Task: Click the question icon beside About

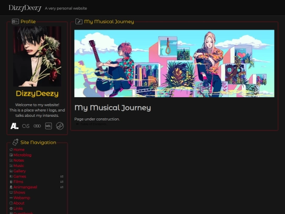Action: 11,203
